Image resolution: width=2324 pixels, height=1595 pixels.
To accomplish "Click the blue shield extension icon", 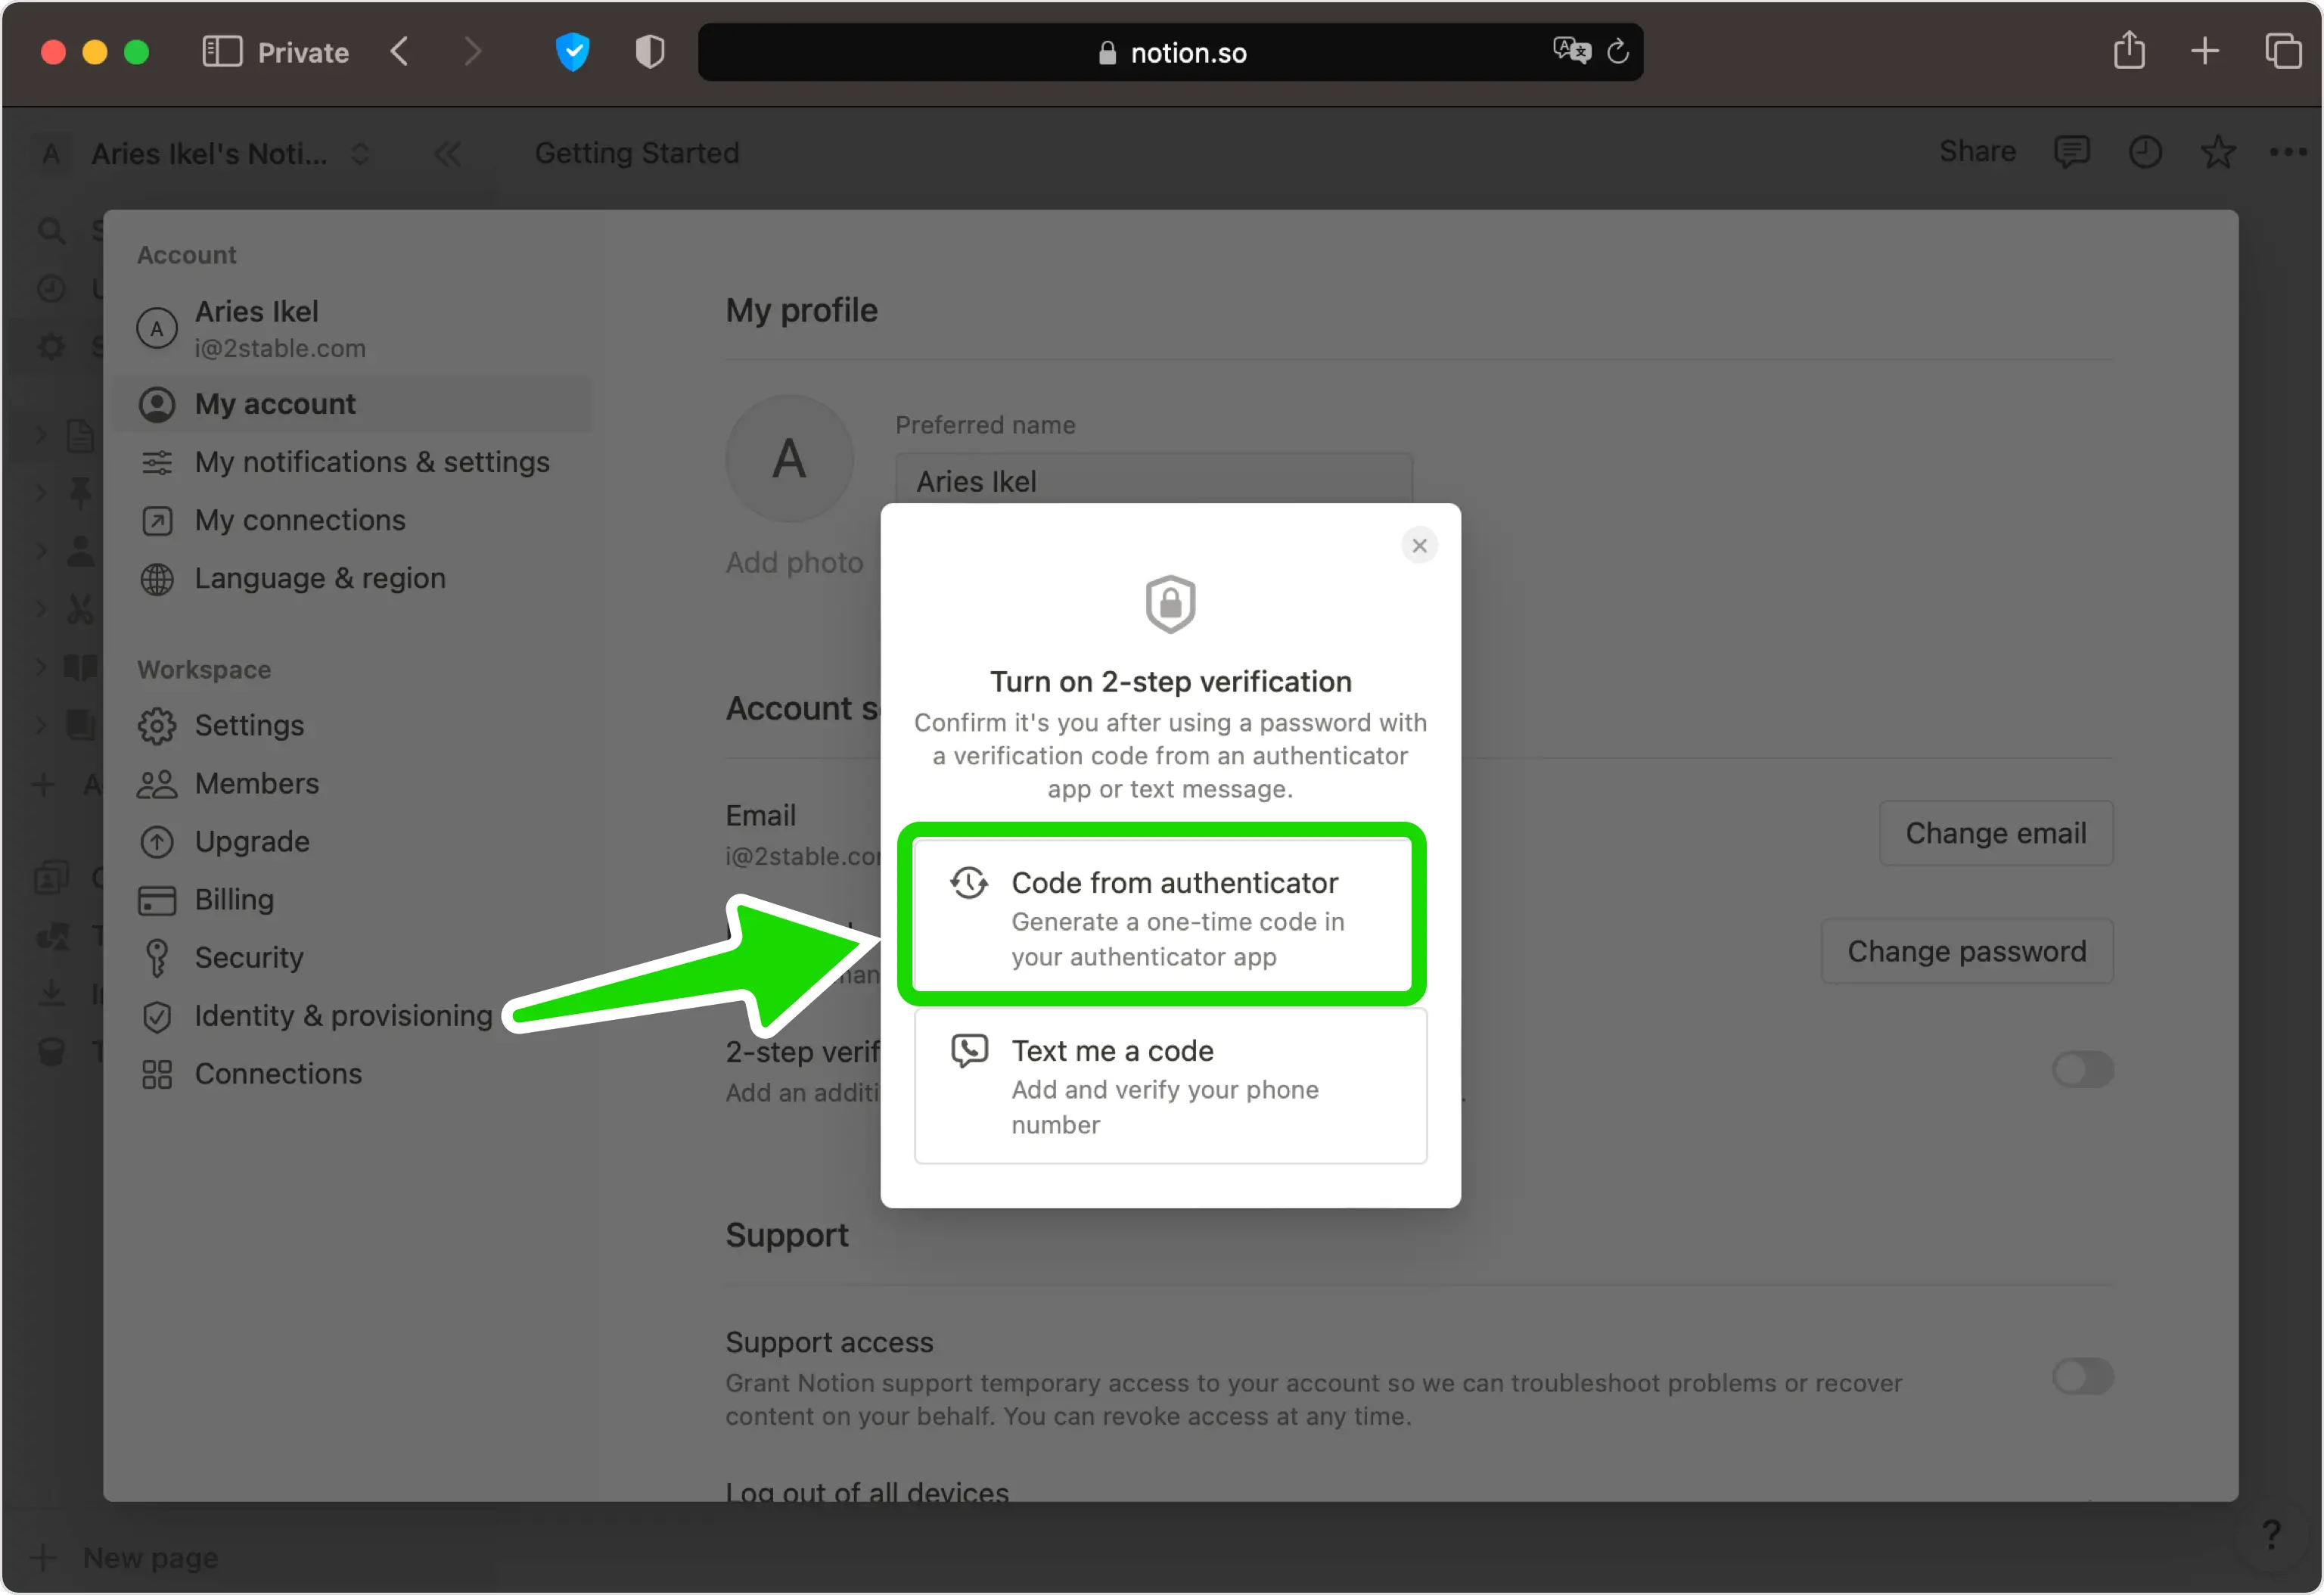I will coord(573,52).
